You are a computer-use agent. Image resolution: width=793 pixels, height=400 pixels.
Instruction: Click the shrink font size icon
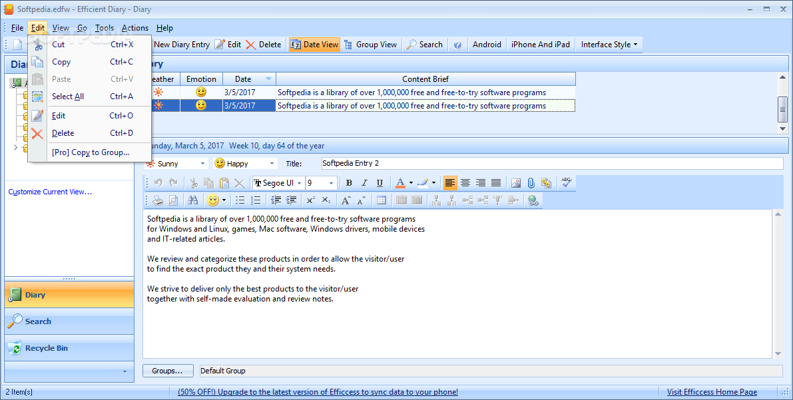click(x=361, y=201)
